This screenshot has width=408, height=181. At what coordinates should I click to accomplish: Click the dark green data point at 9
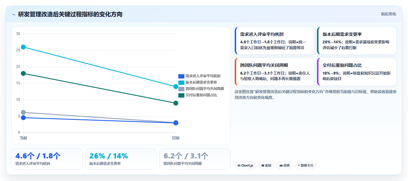pos(176,103)
